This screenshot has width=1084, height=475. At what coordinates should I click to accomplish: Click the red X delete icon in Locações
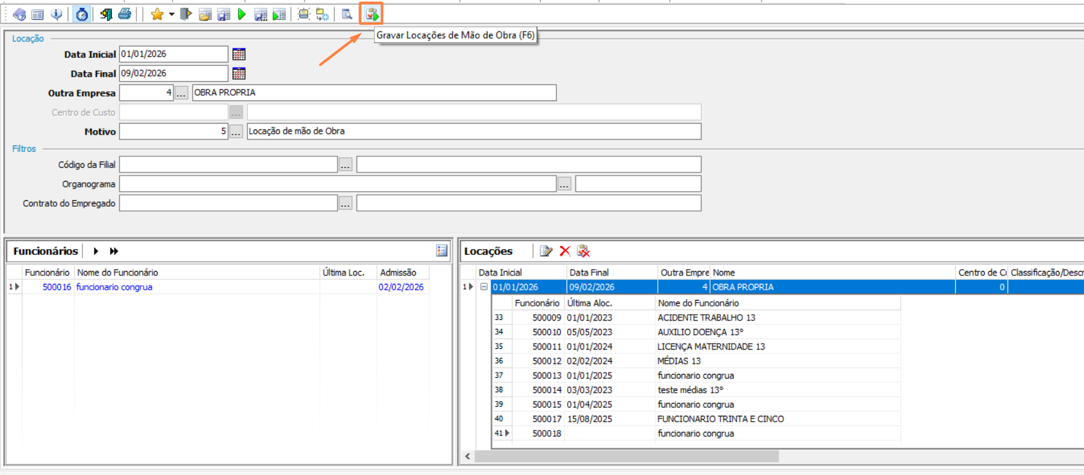[x=565, y=251]
